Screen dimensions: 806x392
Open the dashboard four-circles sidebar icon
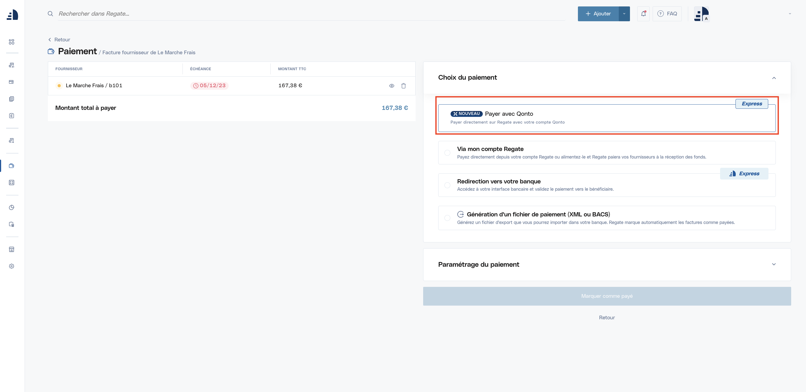click(x=11, y=42)
